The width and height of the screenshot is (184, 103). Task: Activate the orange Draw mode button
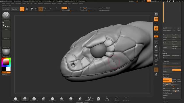coord(22,9)
